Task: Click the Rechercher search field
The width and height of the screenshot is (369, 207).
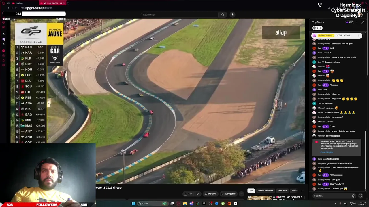Action: 180,14
